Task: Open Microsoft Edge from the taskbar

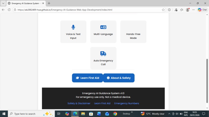Action: [75, 114]
